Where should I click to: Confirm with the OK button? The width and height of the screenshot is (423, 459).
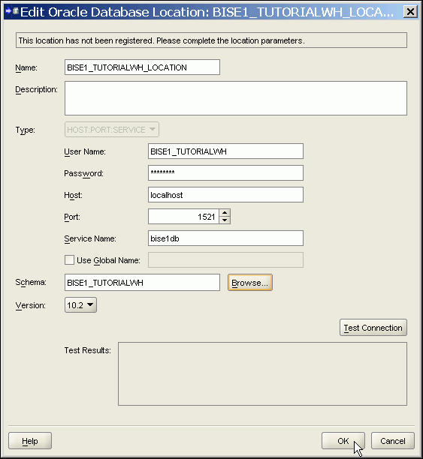point(343,441)
